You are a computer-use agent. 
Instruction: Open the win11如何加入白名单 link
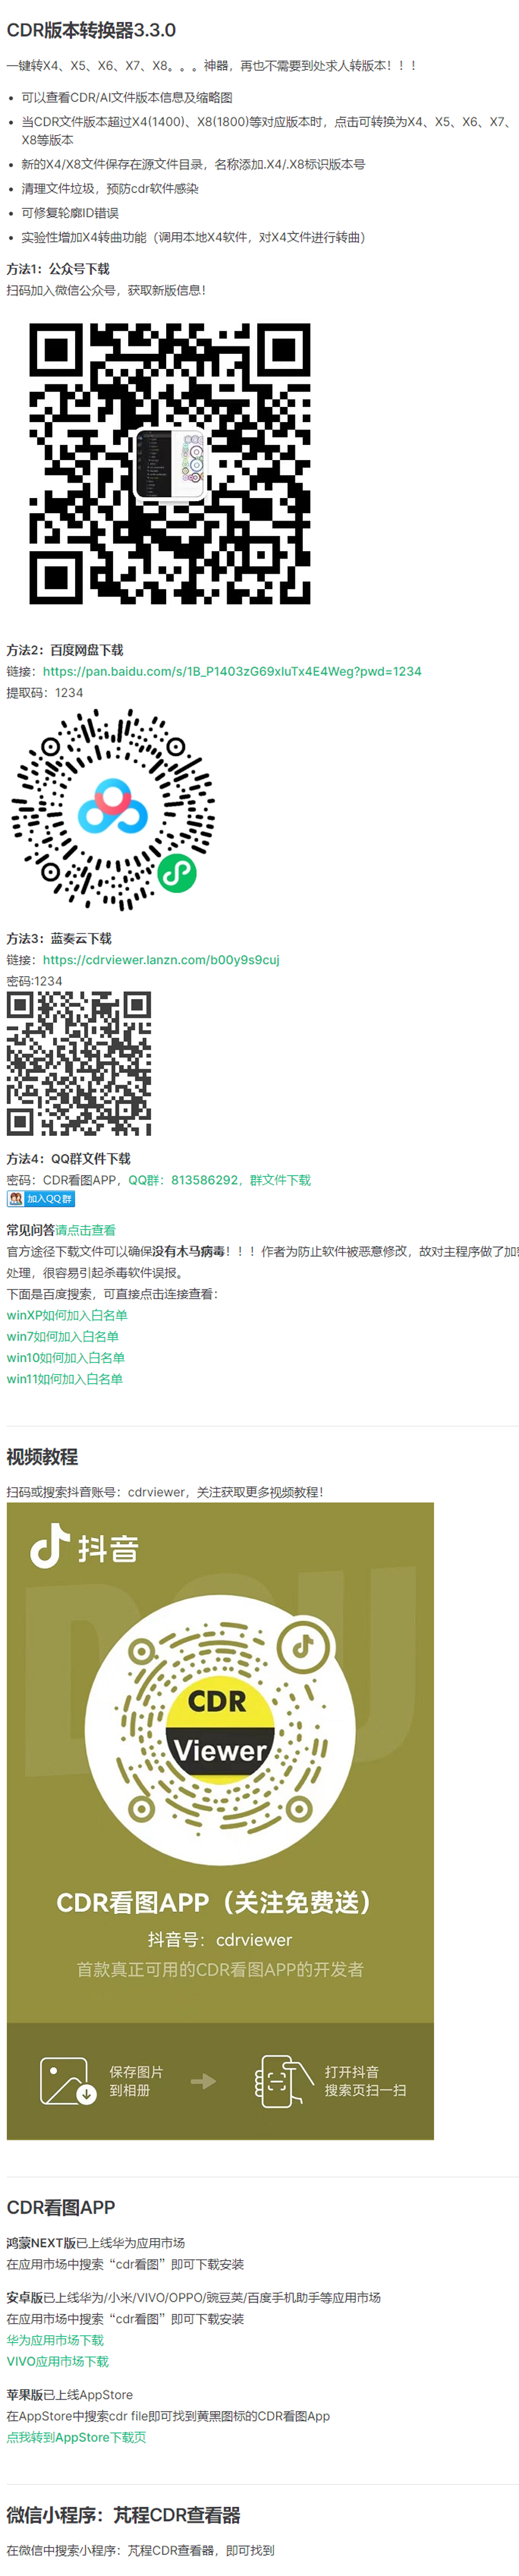click(65, 1378)
